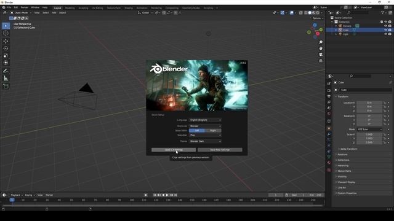Select the Cursor tool
394x221 pixels.
[6, 33]
